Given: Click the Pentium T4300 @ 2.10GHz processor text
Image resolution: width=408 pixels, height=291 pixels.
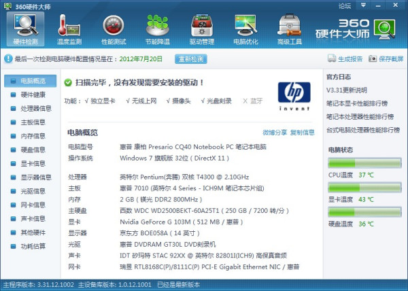Looking at the screenshot, I should tap(184, 177).
